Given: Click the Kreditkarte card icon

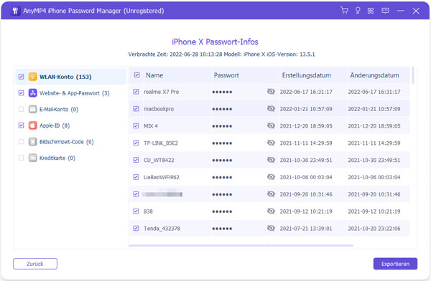Looking at the screenshot, I should 33,158.
